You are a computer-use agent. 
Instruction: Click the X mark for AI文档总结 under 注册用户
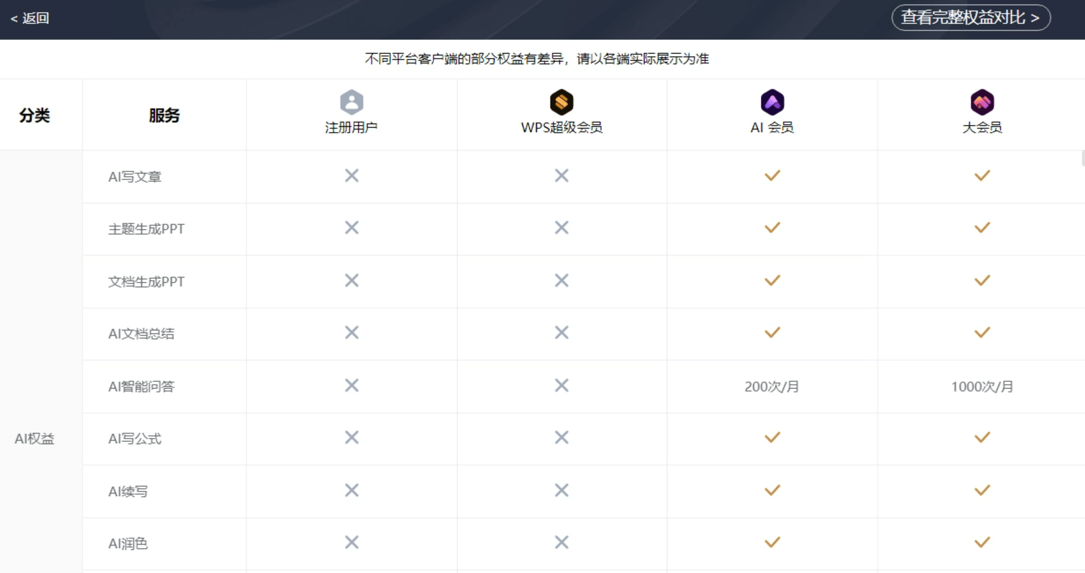(352, 333)
